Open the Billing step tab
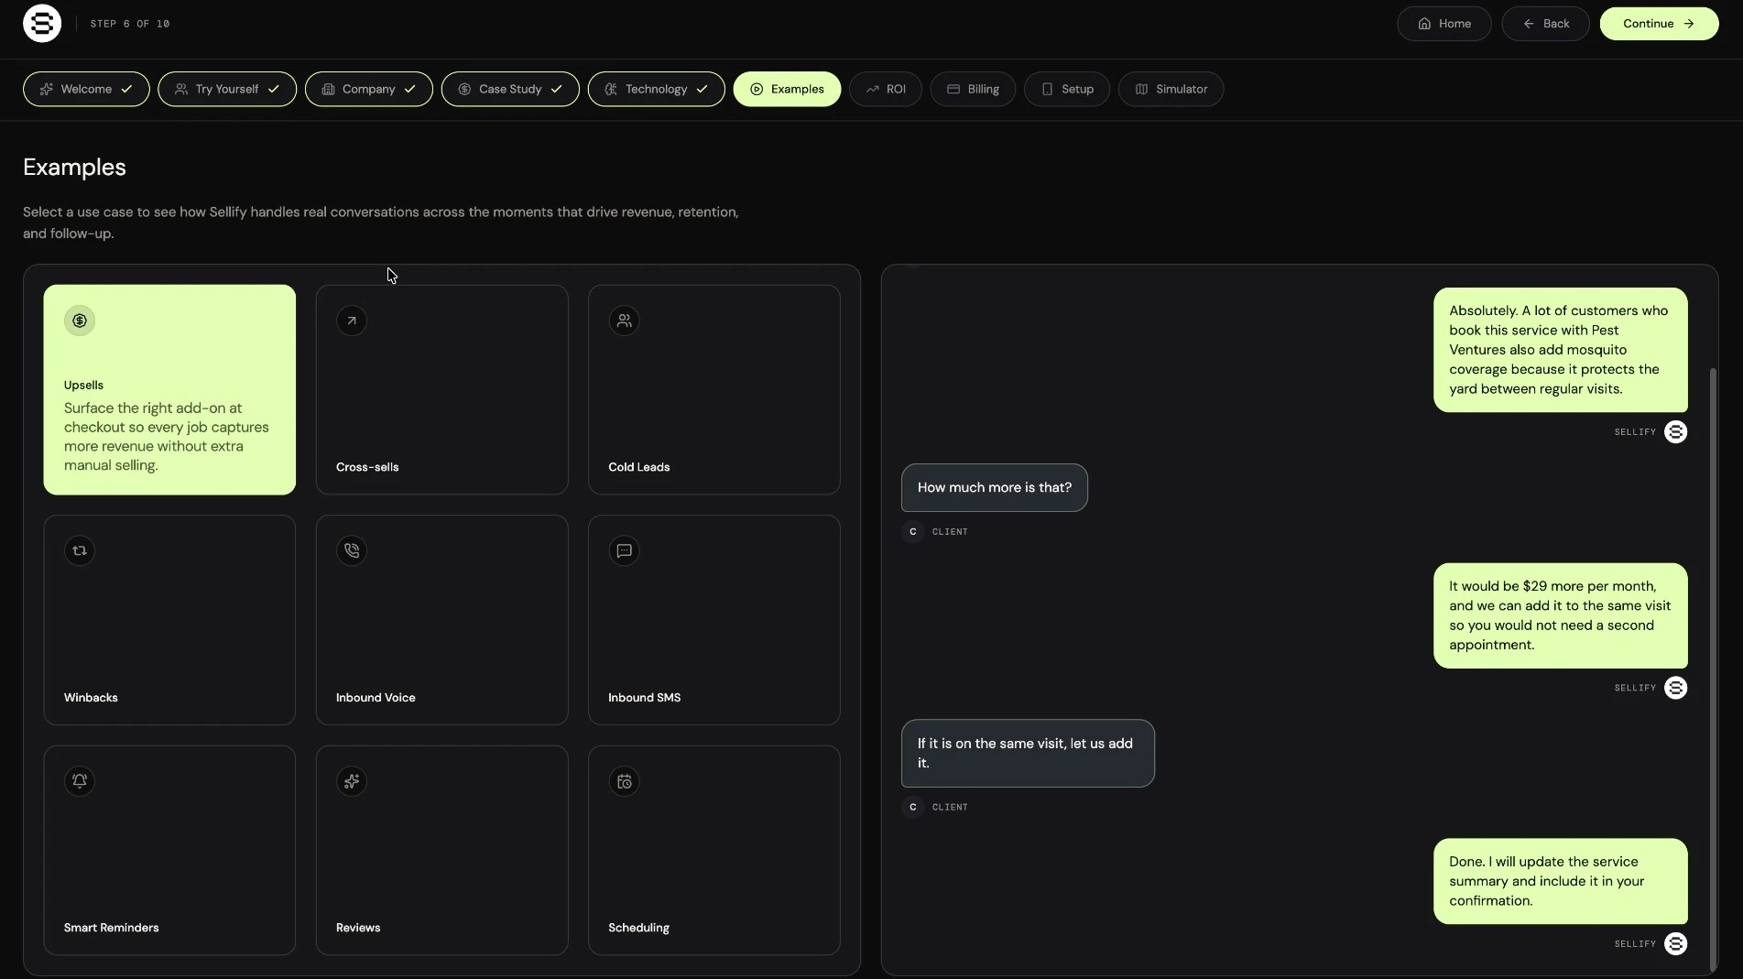This screenshot has width=1743, height=979. 973,89
